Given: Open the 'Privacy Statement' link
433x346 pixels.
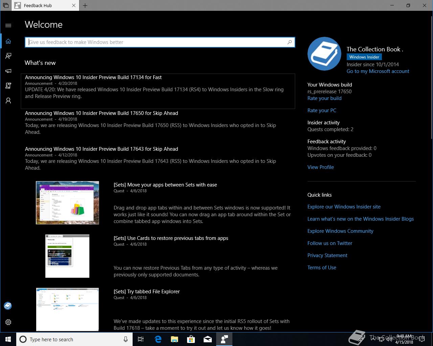Looking at the screenshot, I should pos(327,255).
